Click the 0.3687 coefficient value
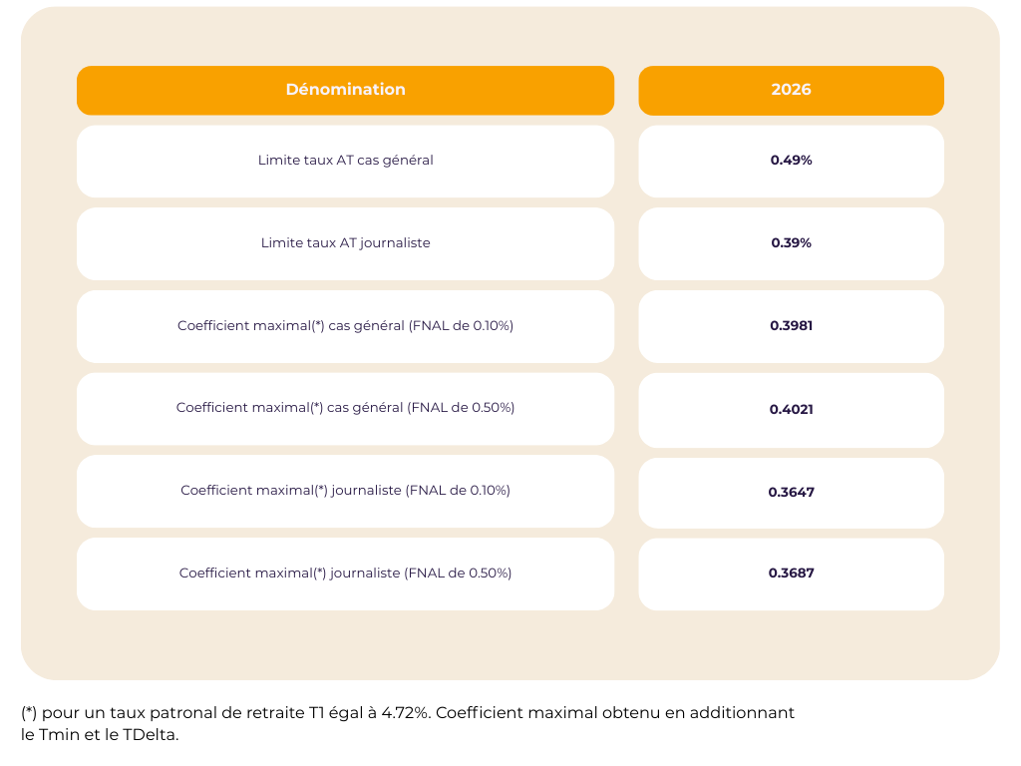 coord(791,574)
